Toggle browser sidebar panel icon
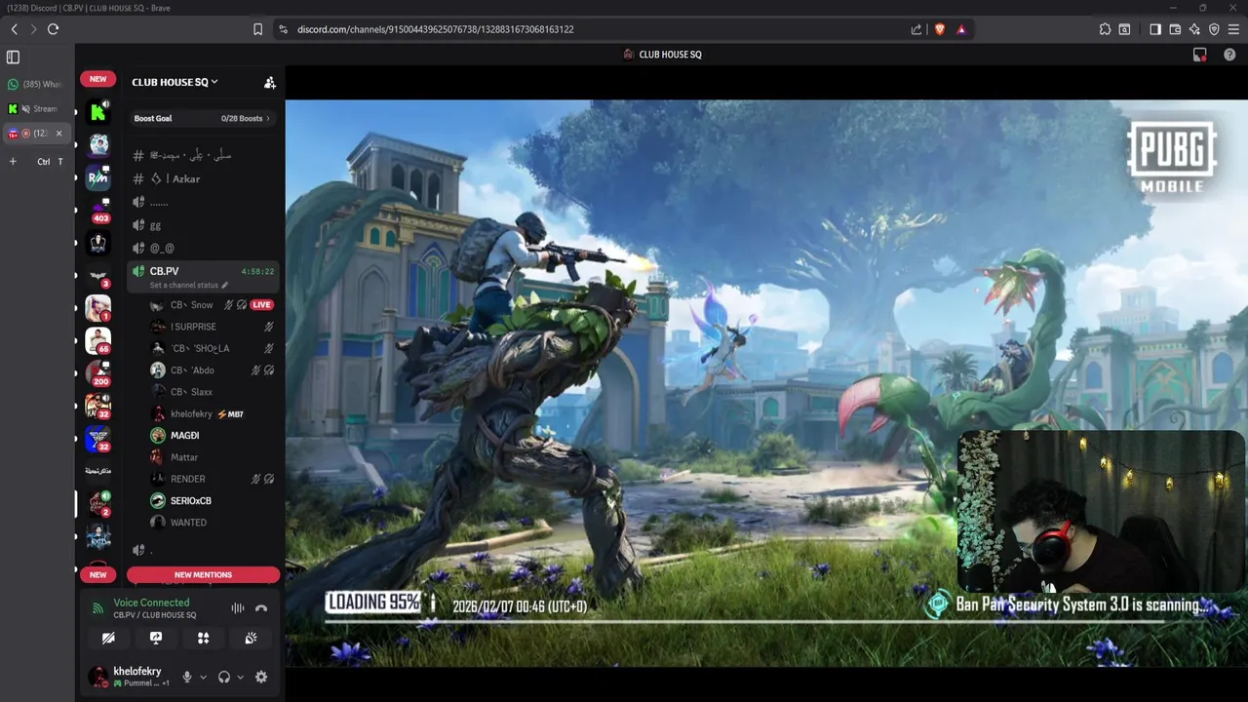Image resolution: width=1248 pixels, height=702 pixels. [1155, 29]
